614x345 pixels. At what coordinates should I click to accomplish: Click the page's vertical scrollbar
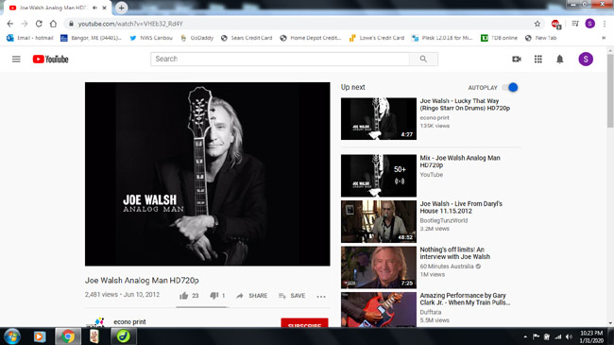pos(610,187)
